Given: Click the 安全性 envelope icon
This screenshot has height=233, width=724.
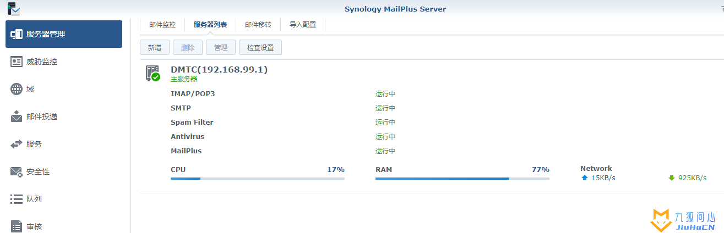Looking at the screenshot, I should click(17, 171).
